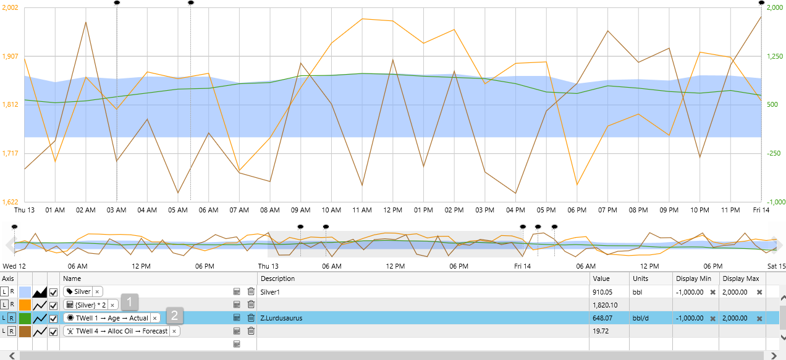Image resolution: width=786 pixels, height=360 pixels.
Task: Delete the Silver series with trash icon
Action: click(251, 291)
